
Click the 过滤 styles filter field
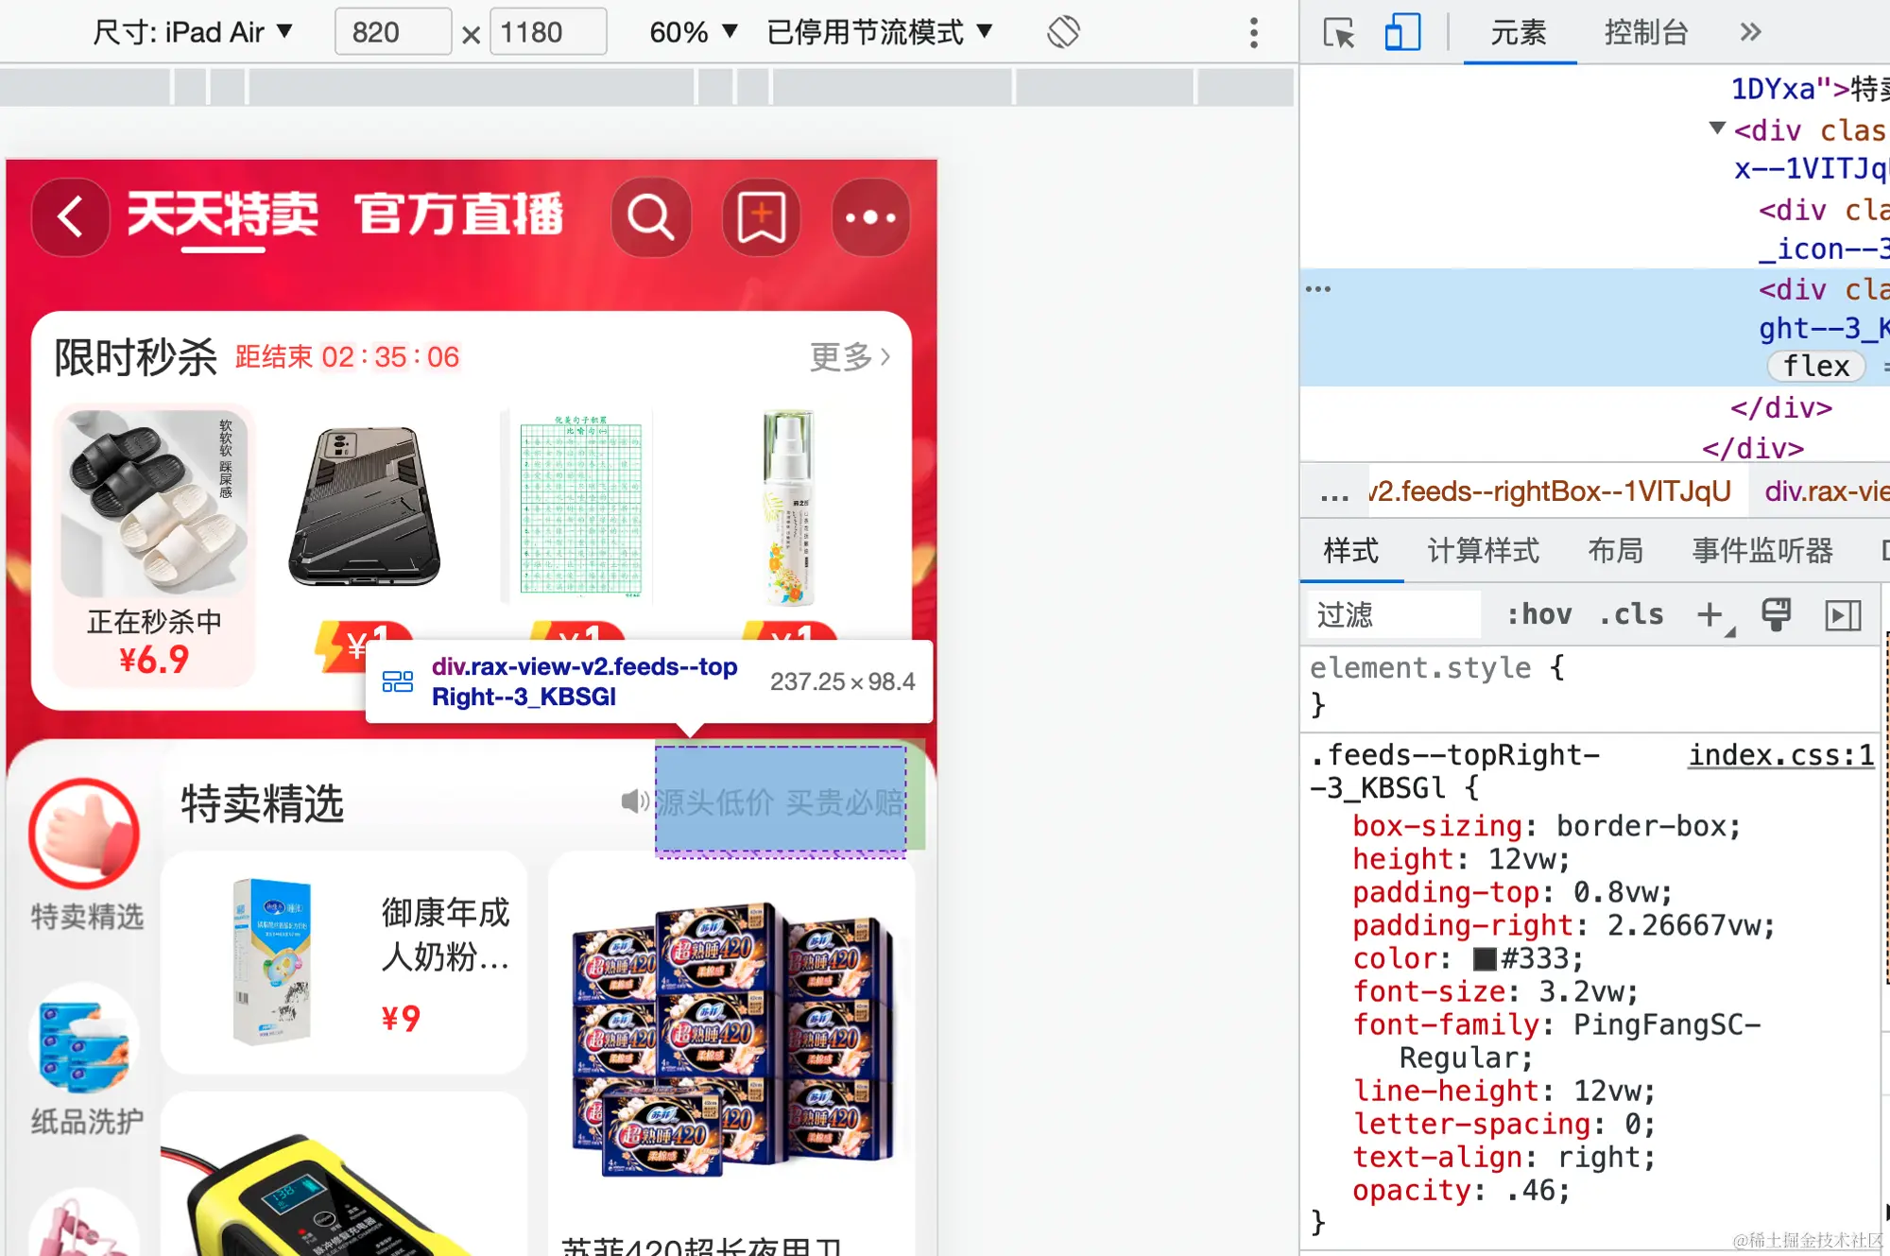point(1394,615)
